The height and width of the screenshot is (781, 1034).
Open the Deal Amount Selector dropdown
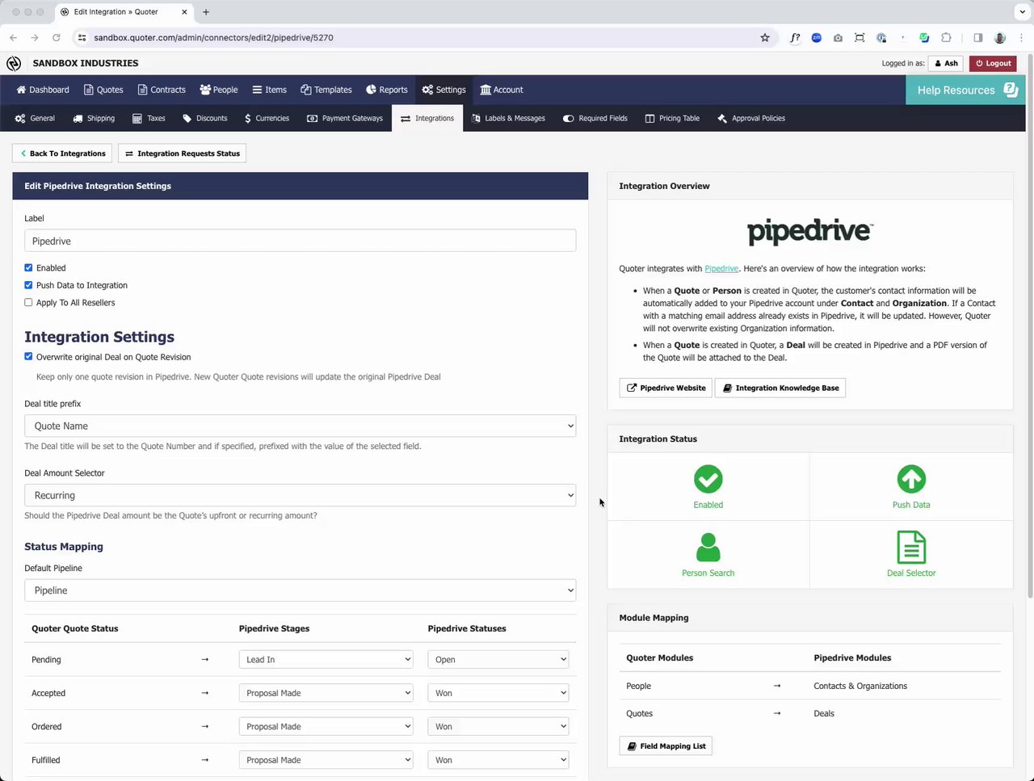coord(300,495)
